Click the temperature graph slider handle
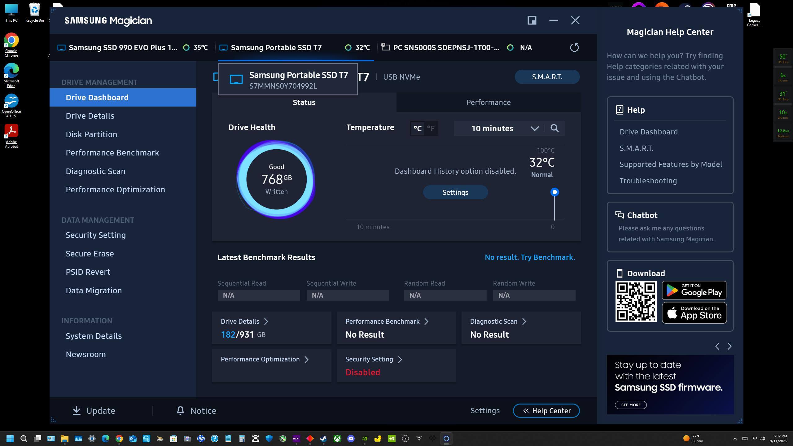793x446 pixels. [554, 192]
